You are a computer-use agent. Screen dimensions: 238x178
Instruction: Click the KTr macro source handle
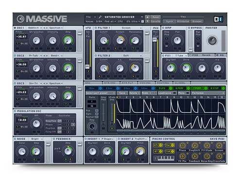click(161, 145)
